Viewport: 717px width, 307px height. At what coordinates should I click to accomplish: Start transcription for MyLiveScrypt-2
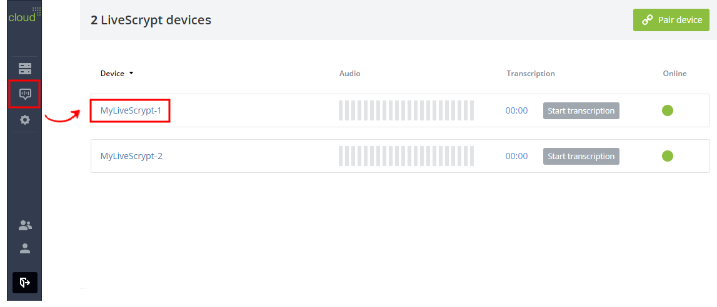(581, 157)
